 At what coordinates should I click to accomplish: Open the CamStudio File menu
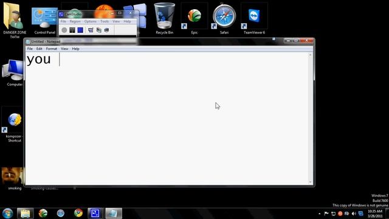coord(63,22)
